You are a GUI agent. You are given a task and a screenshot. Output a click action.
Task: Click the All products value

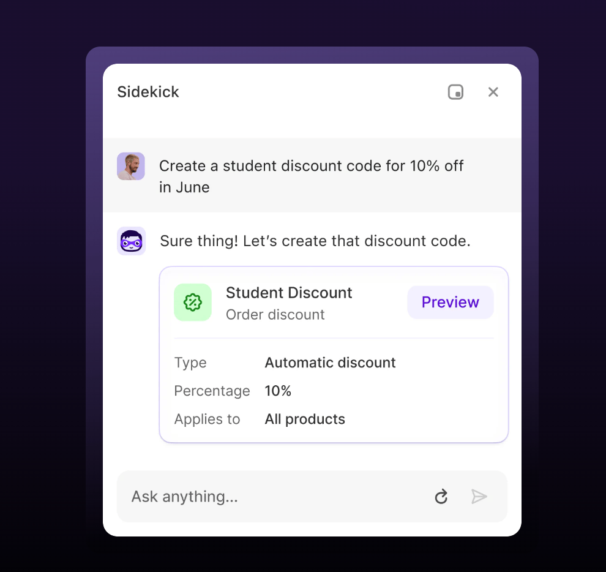(x=305, y=420)
